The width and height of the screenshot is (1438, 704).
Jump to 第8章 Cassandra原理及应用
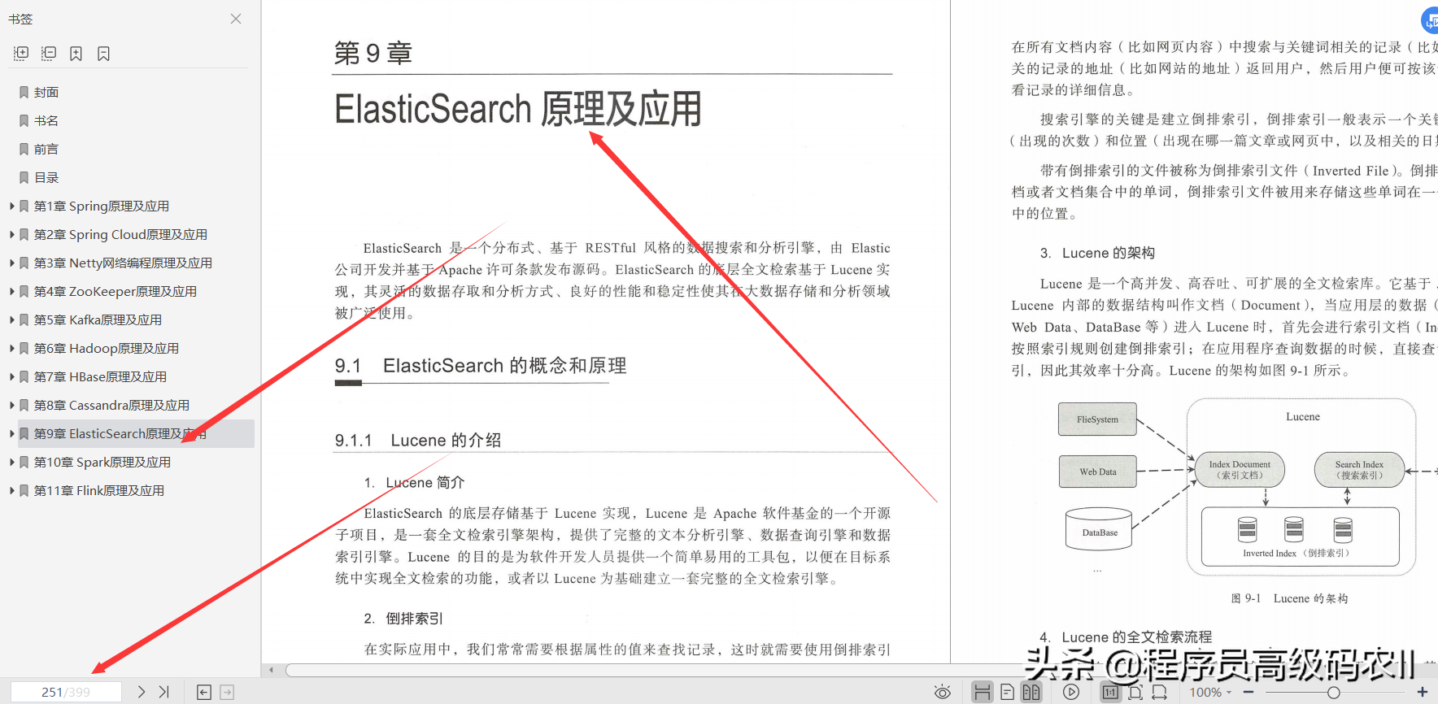pyautogui.click(x=111, y=406)
